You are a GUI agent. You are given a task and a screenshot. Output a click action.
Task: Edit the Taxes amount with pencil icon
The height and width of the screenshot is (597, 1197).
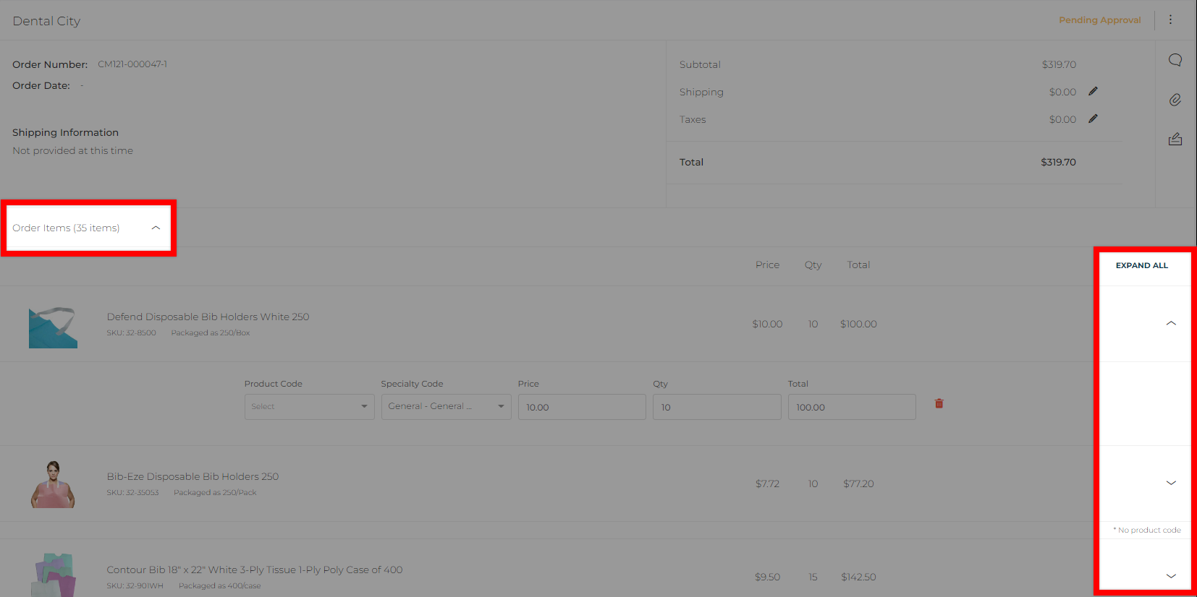1093,119
